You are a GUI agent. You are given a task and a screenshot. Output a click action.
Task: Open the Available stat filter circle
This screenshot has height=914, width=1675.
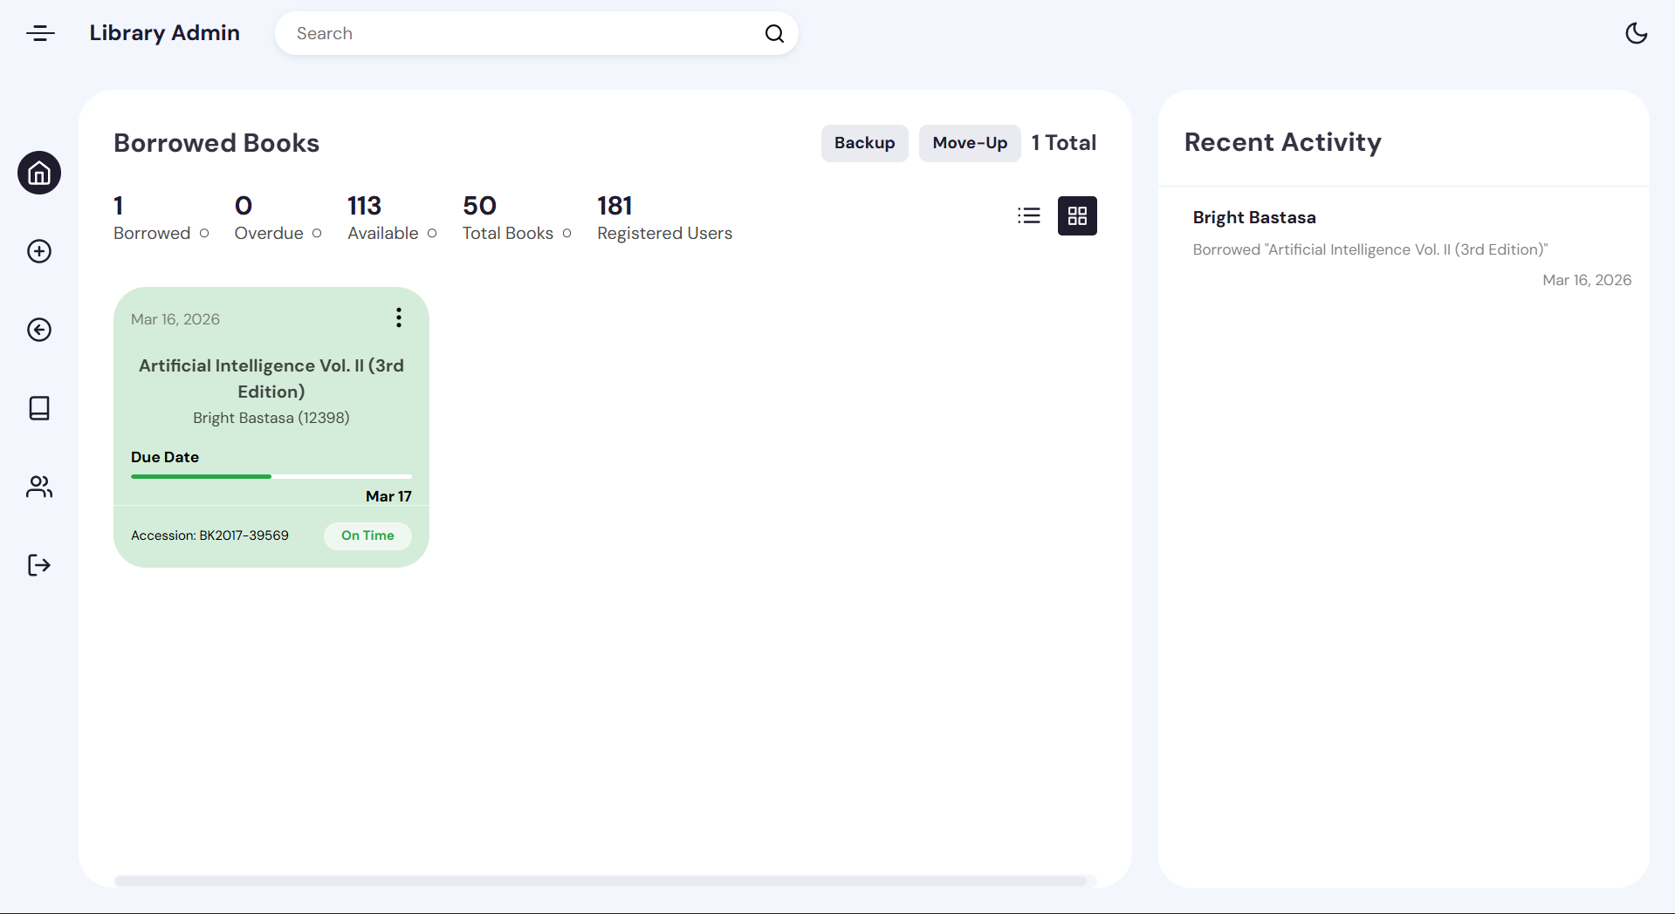[432, 234]
